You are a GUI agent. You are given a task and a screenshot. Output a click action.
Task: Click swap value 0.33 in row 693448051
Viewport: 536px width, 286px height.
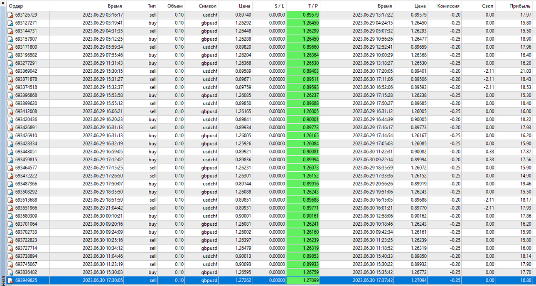(x=490, y=152)
